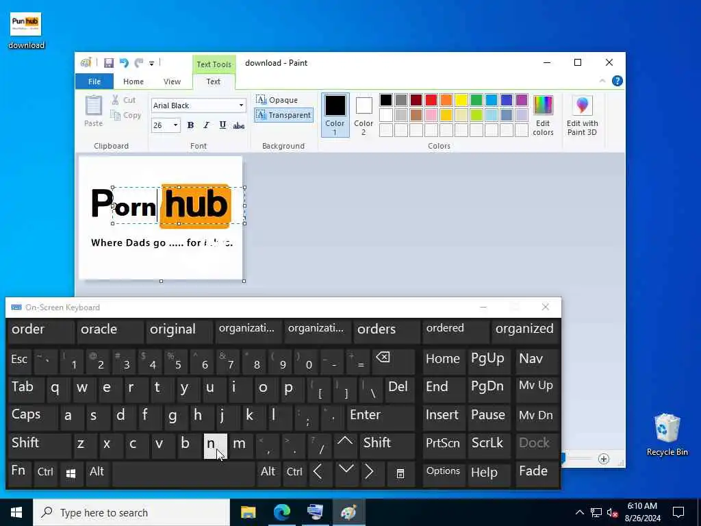Toggle the Caps key on On-Screen Keyboard
Screen dimensions: 701x526
pos(32,417)
